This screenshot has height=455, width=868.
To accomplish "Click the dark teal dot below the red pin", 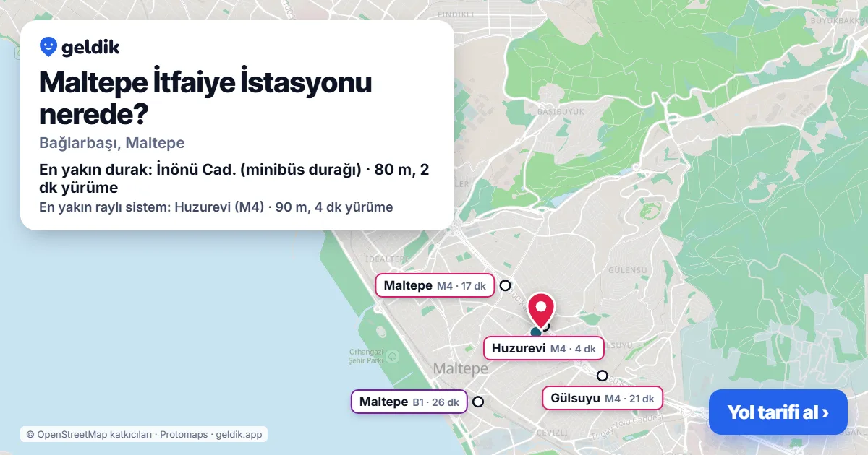I will click(x=536, y=332).
